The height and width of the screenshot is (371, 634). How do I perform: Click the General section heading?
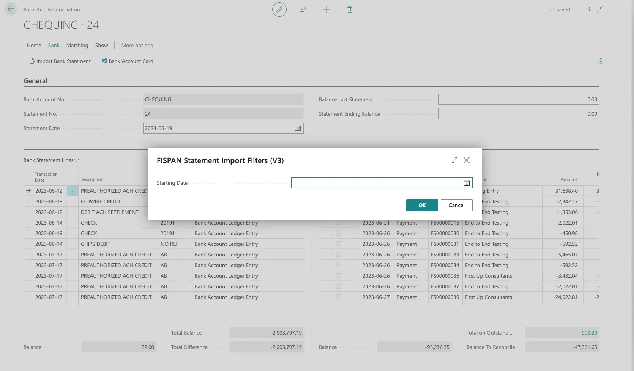tap(35, 81)
